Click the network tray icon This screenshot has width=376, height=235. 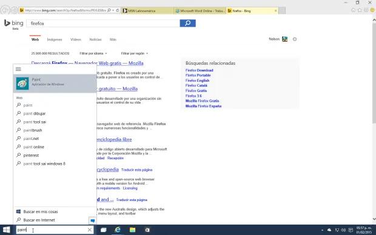337,230
